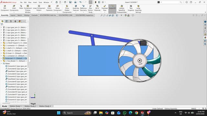Select Cover<1> in the feature tree
The width and height of the screenshot is (207, 116).
[x=16, y=53]
